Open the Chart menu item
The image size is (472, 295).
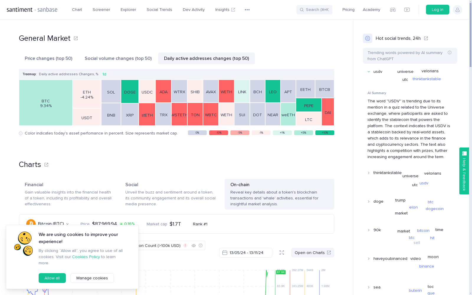coord(77,10)
